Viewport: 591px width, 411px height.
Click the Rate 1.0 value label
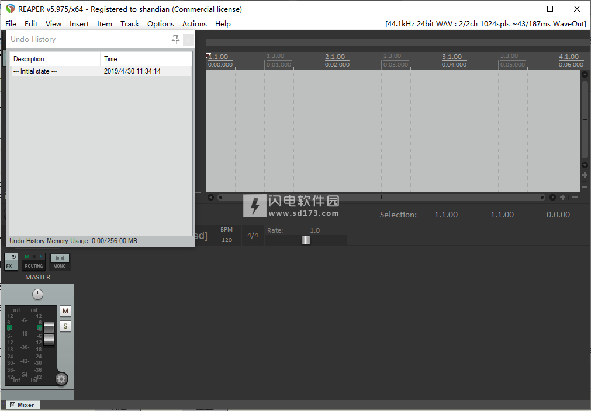click(314, 230)
